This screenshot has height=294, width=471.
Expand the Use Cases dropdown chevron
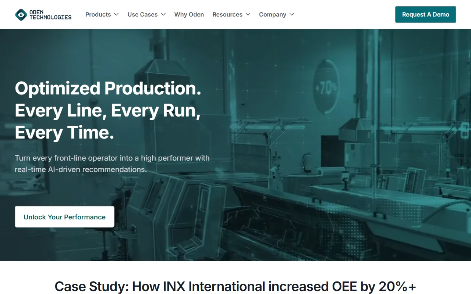[163, 15]
